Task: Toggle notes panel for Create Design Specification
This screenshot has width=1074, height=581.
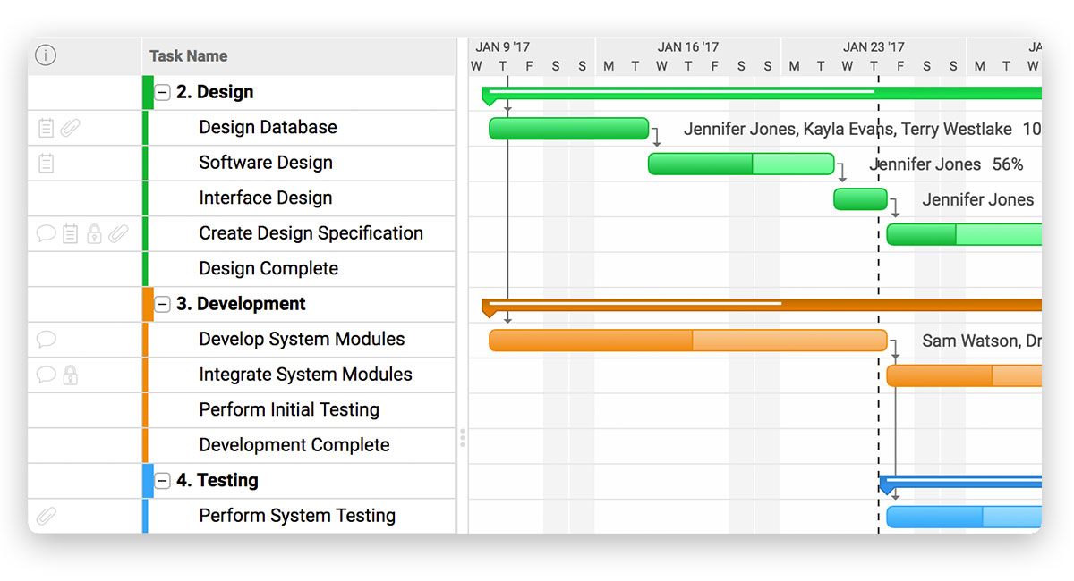Action: coord(69,233)
